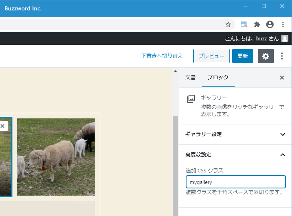Screen dimensions: 292x216
Task: Switch to the 文書 tab
Action: (191, 78)
